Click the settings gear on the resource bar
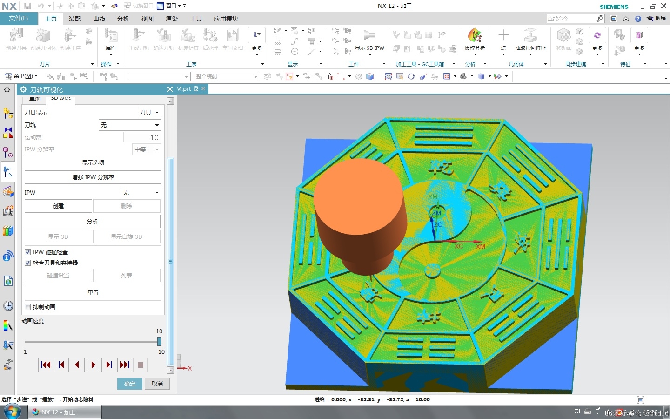This screenshot has height=419, width=670. [7, 90]
